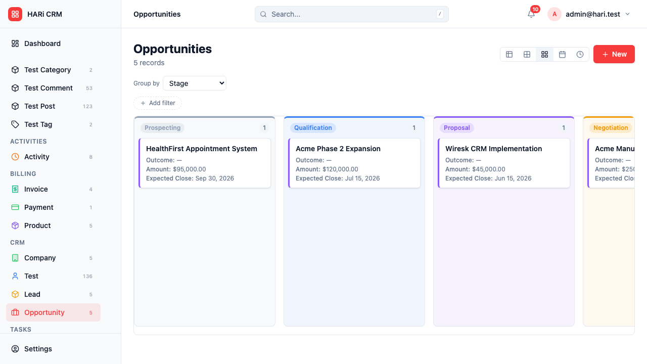Open the Payment entry under Billing
The image size is (647, 364).
38,207
